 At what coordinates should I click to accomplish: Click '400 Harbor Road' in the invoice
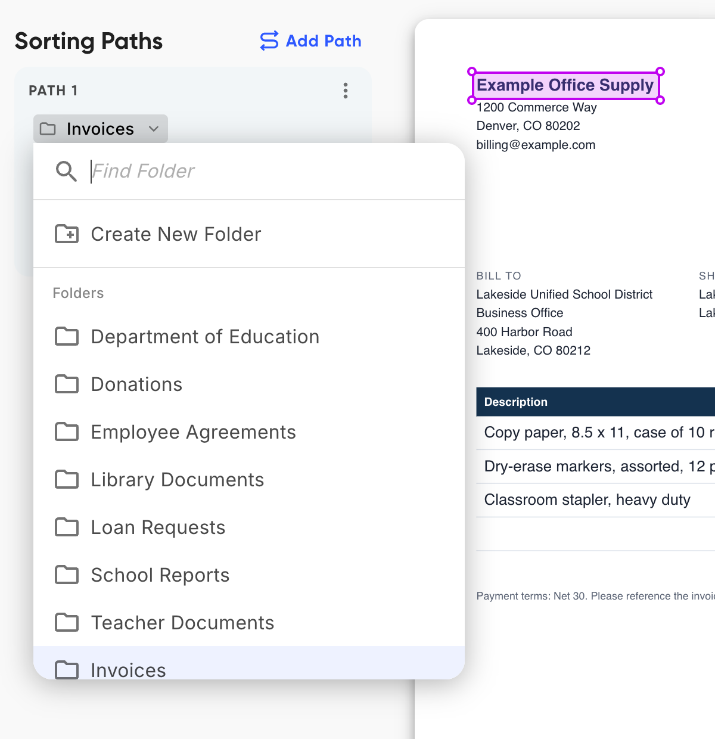[x=524, y=332]
